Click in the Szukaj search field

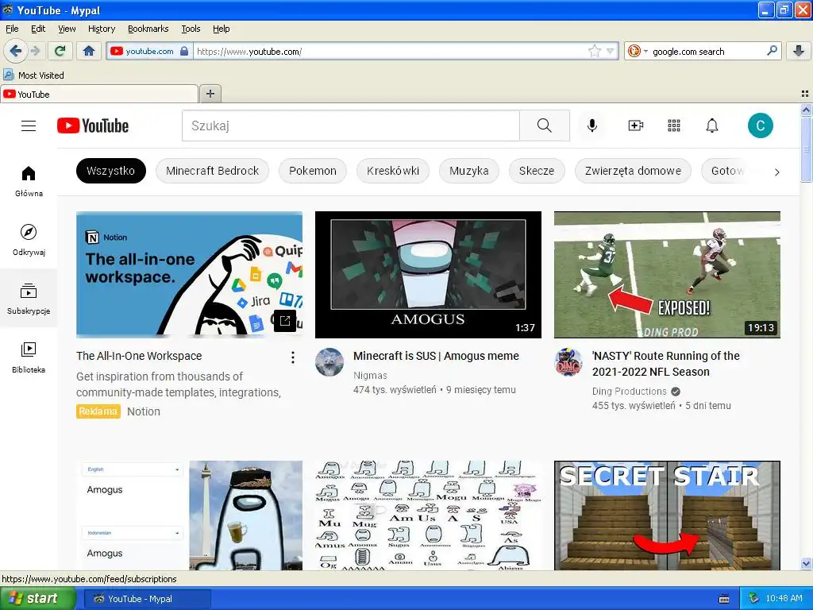350,125
